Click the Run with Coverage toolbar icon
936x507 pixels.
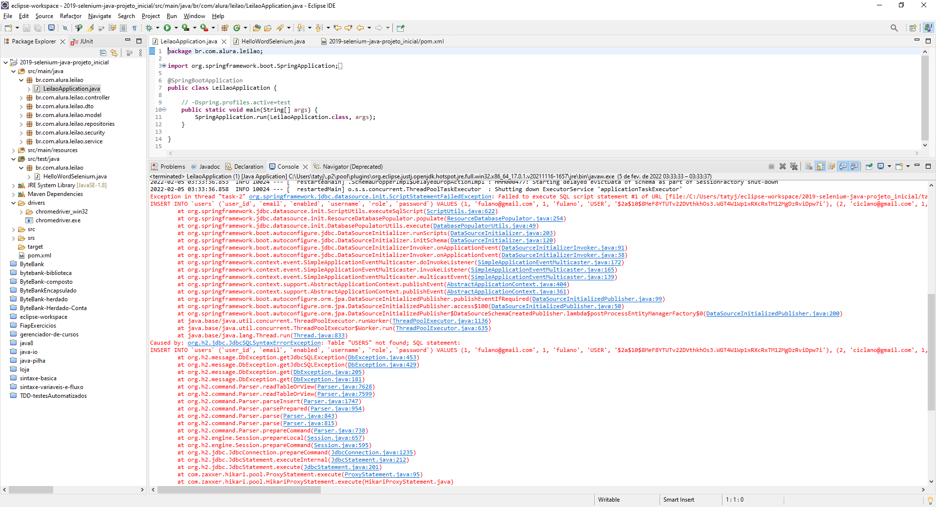(x=185, y=28)
